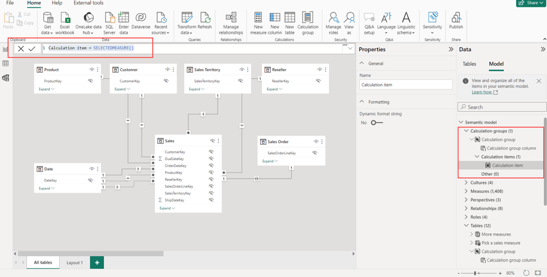Toggle visibility of Date table
547x277 pixels.
point(91,169)
